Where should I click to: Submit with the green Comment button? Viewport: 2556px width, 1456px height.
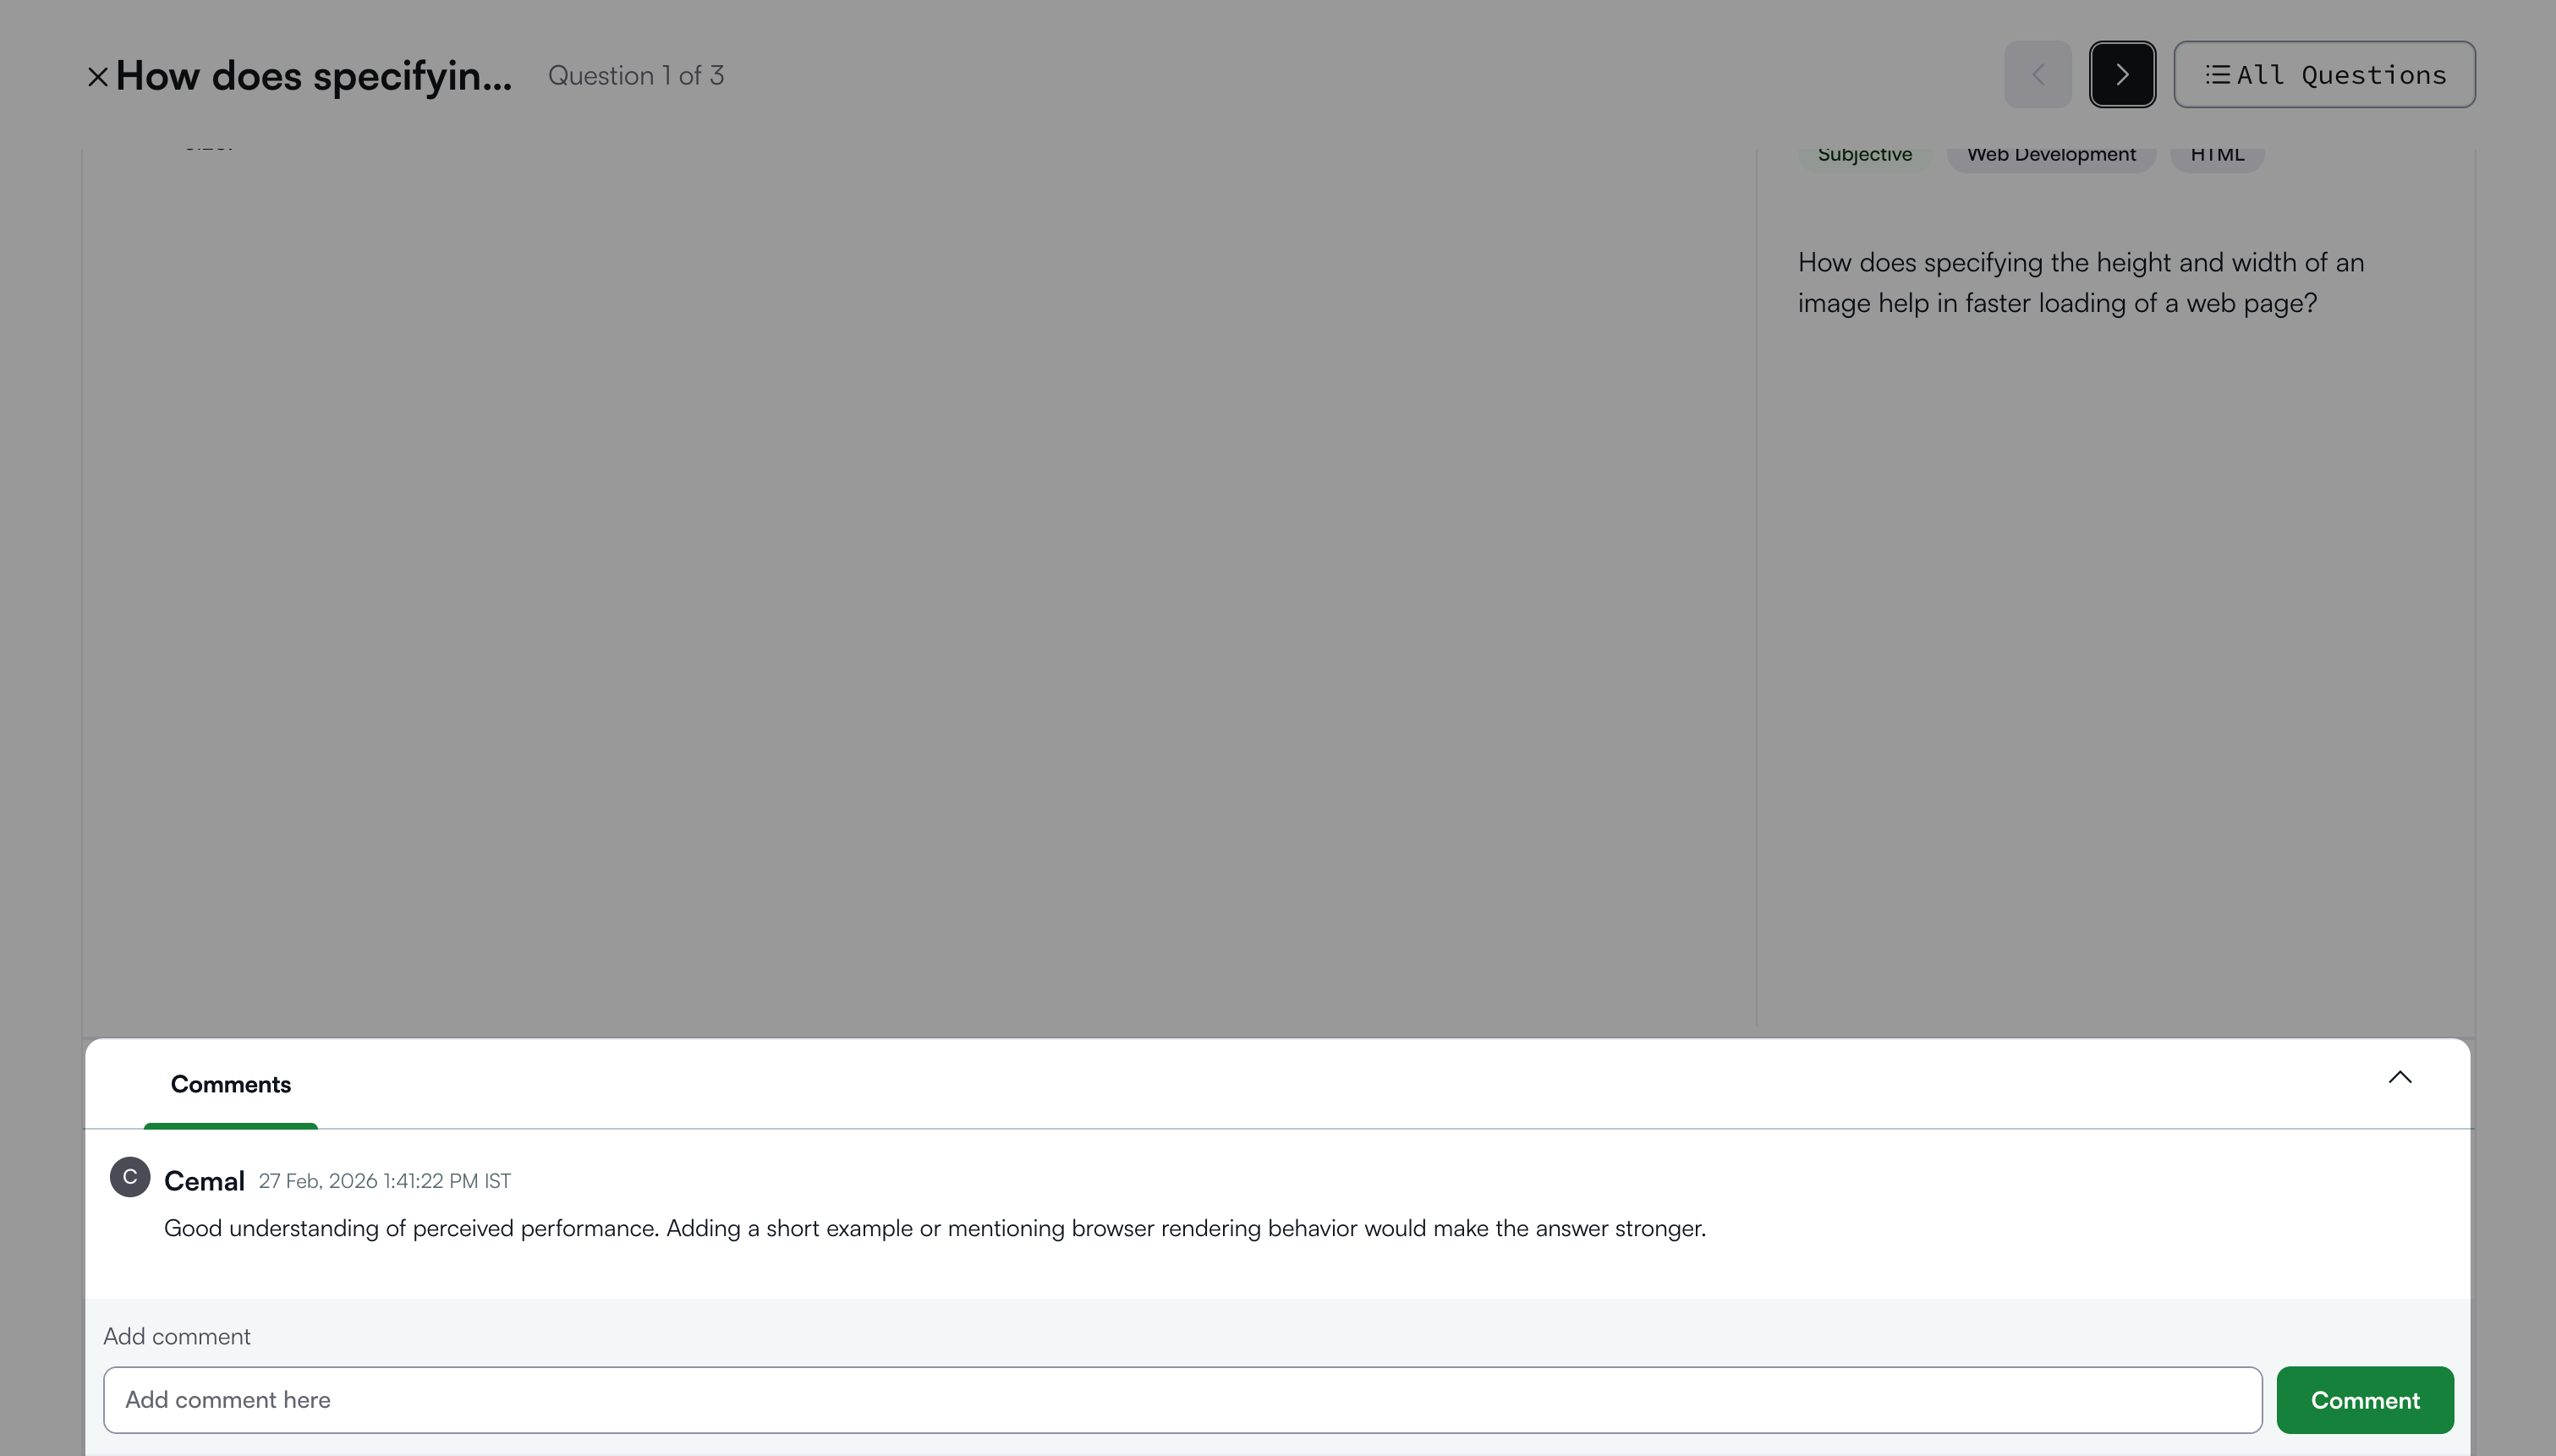tap(2364, 1400)
